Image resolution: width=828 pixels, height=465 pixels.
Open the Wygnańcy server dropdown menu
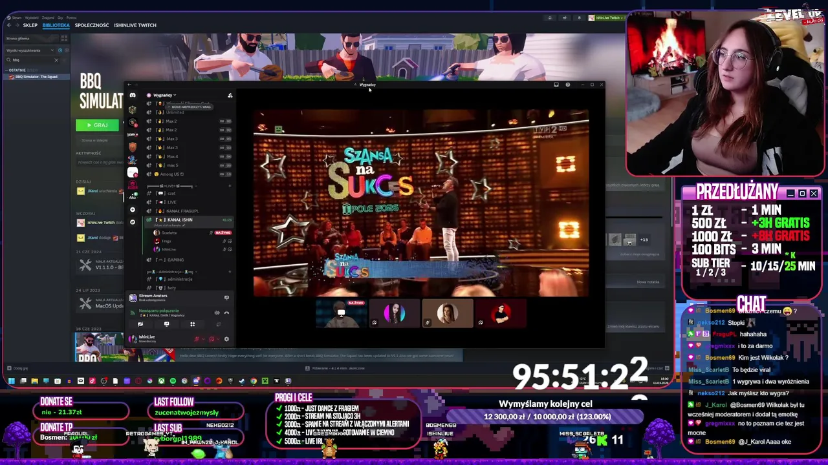coord(163,95)
